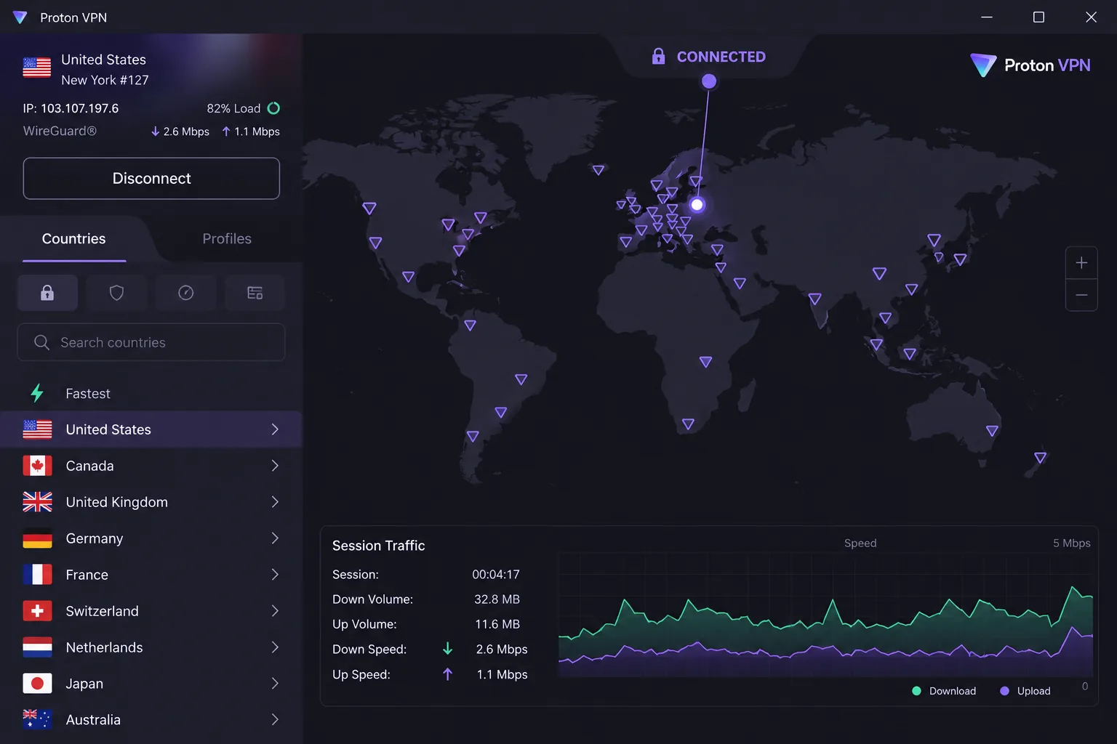Click the Switzerland flag icon
This screenshot has height=744, width=1117.
[x=37, y=611]
